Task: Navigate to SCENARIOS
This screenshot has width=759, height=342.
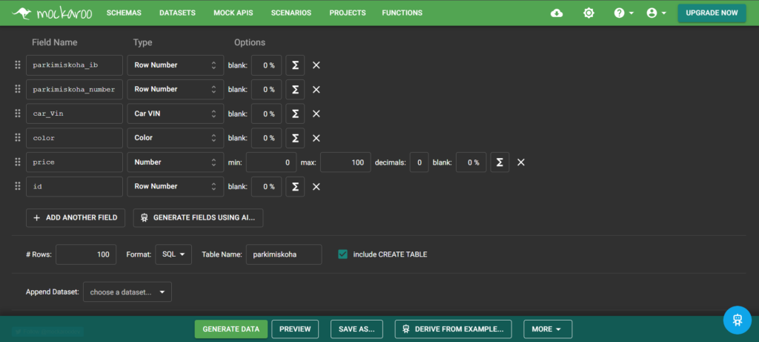Action: click(x=291, y=13)
